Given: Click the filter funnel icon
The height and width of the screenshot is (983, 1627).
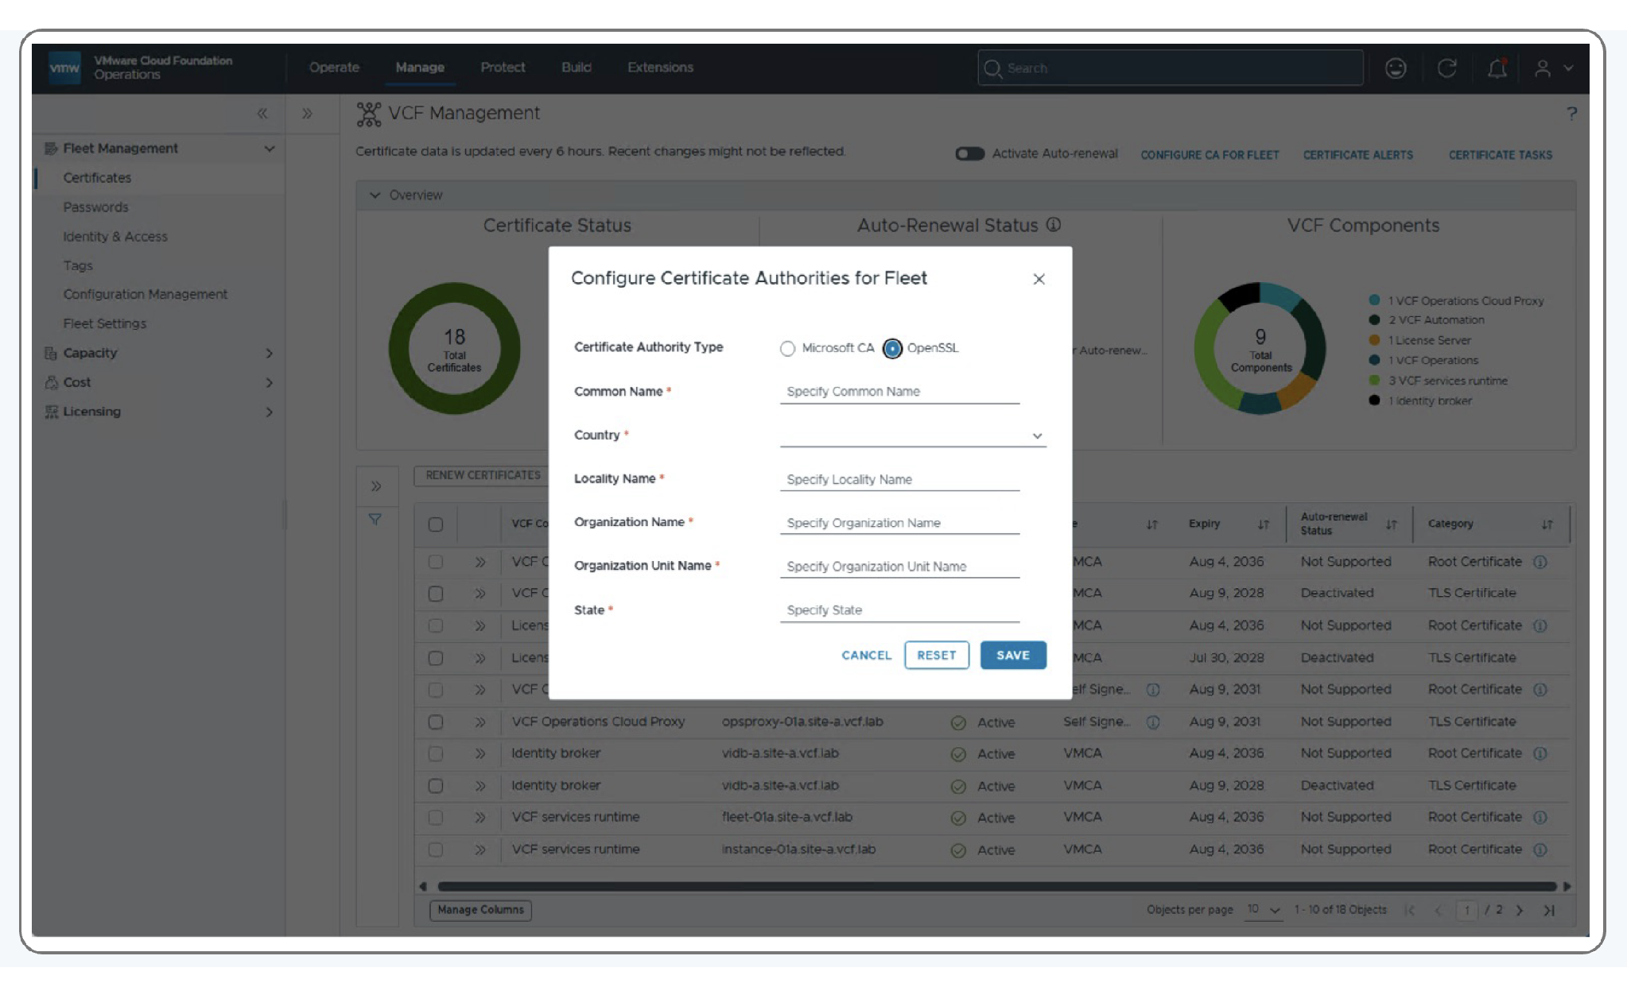Looking at the screenshot, I should click(375, 519).
